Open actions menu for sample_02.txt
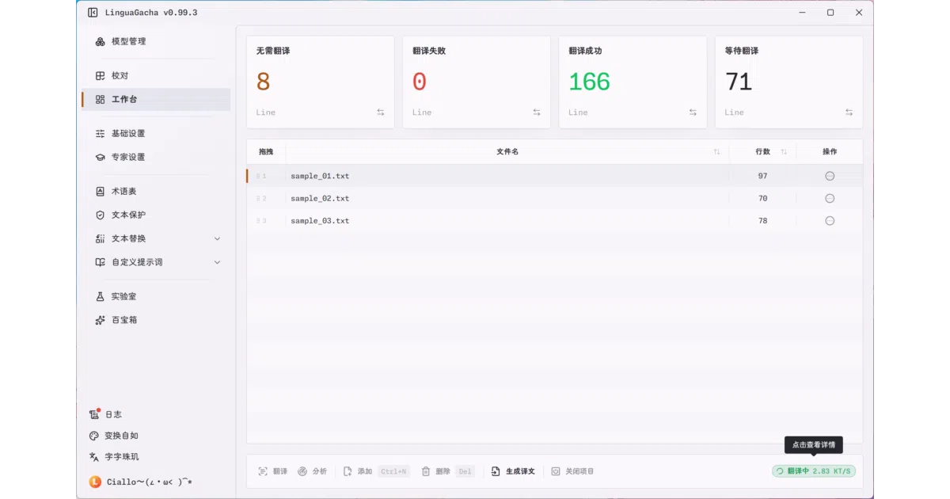 (830, 198)
